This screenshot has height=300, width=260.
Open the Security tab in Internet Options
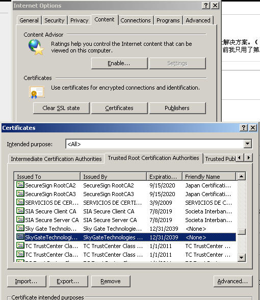click(55, 20)
